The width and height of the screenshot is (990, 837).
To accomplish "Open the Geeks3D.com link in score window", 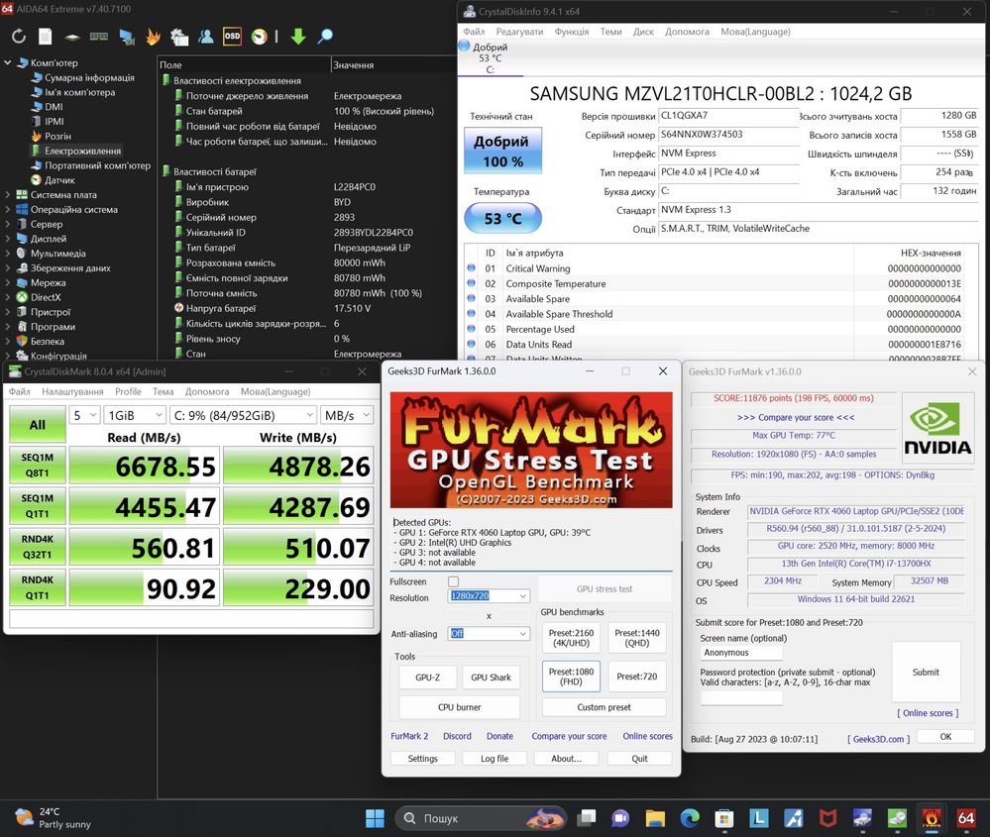I will pos(878,739).
